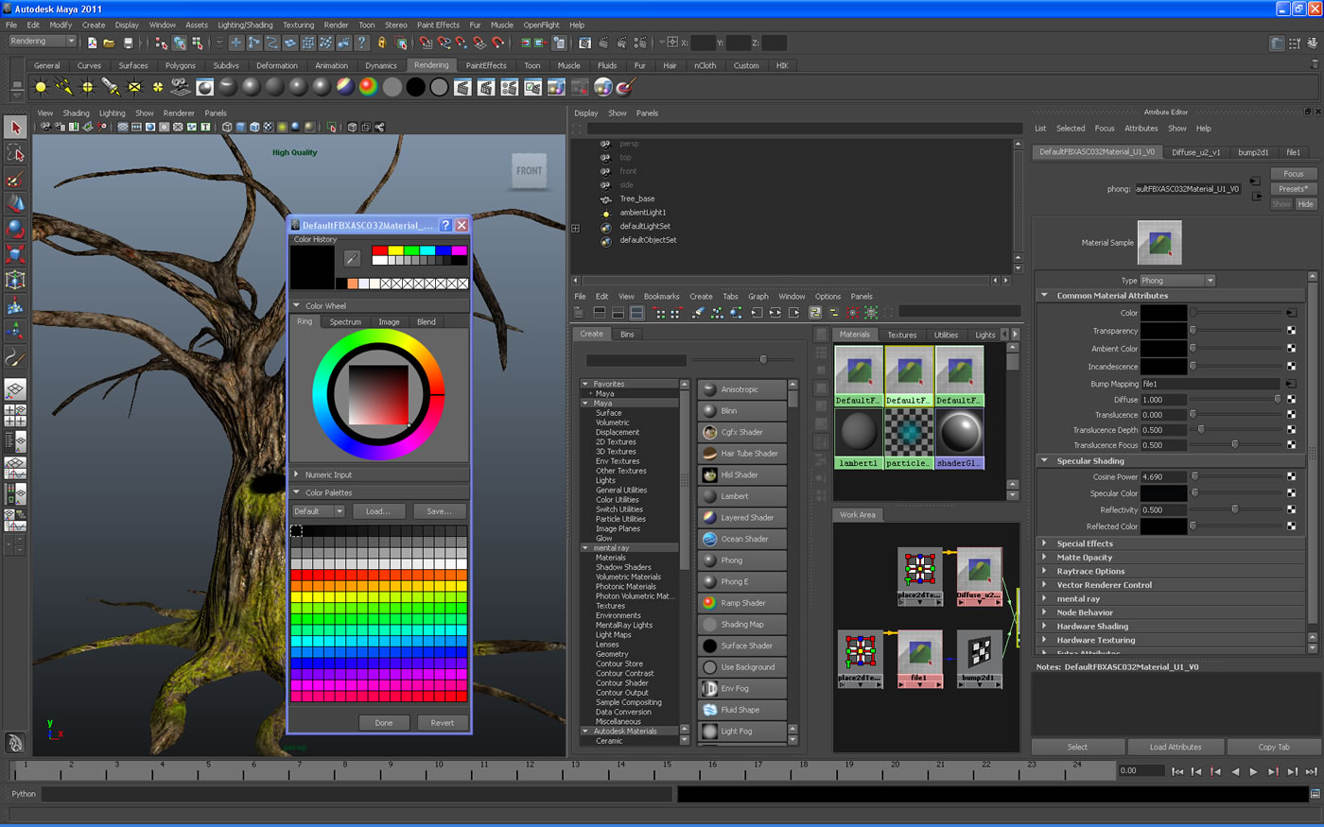The width and height of the screenshot is (1324, 827).
Task: Click the Phong material create icon
Action: point(709,560)
